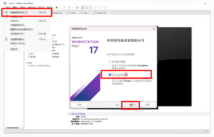
Task: Click the Host C tab's VM icon
Action: (82, 13)
